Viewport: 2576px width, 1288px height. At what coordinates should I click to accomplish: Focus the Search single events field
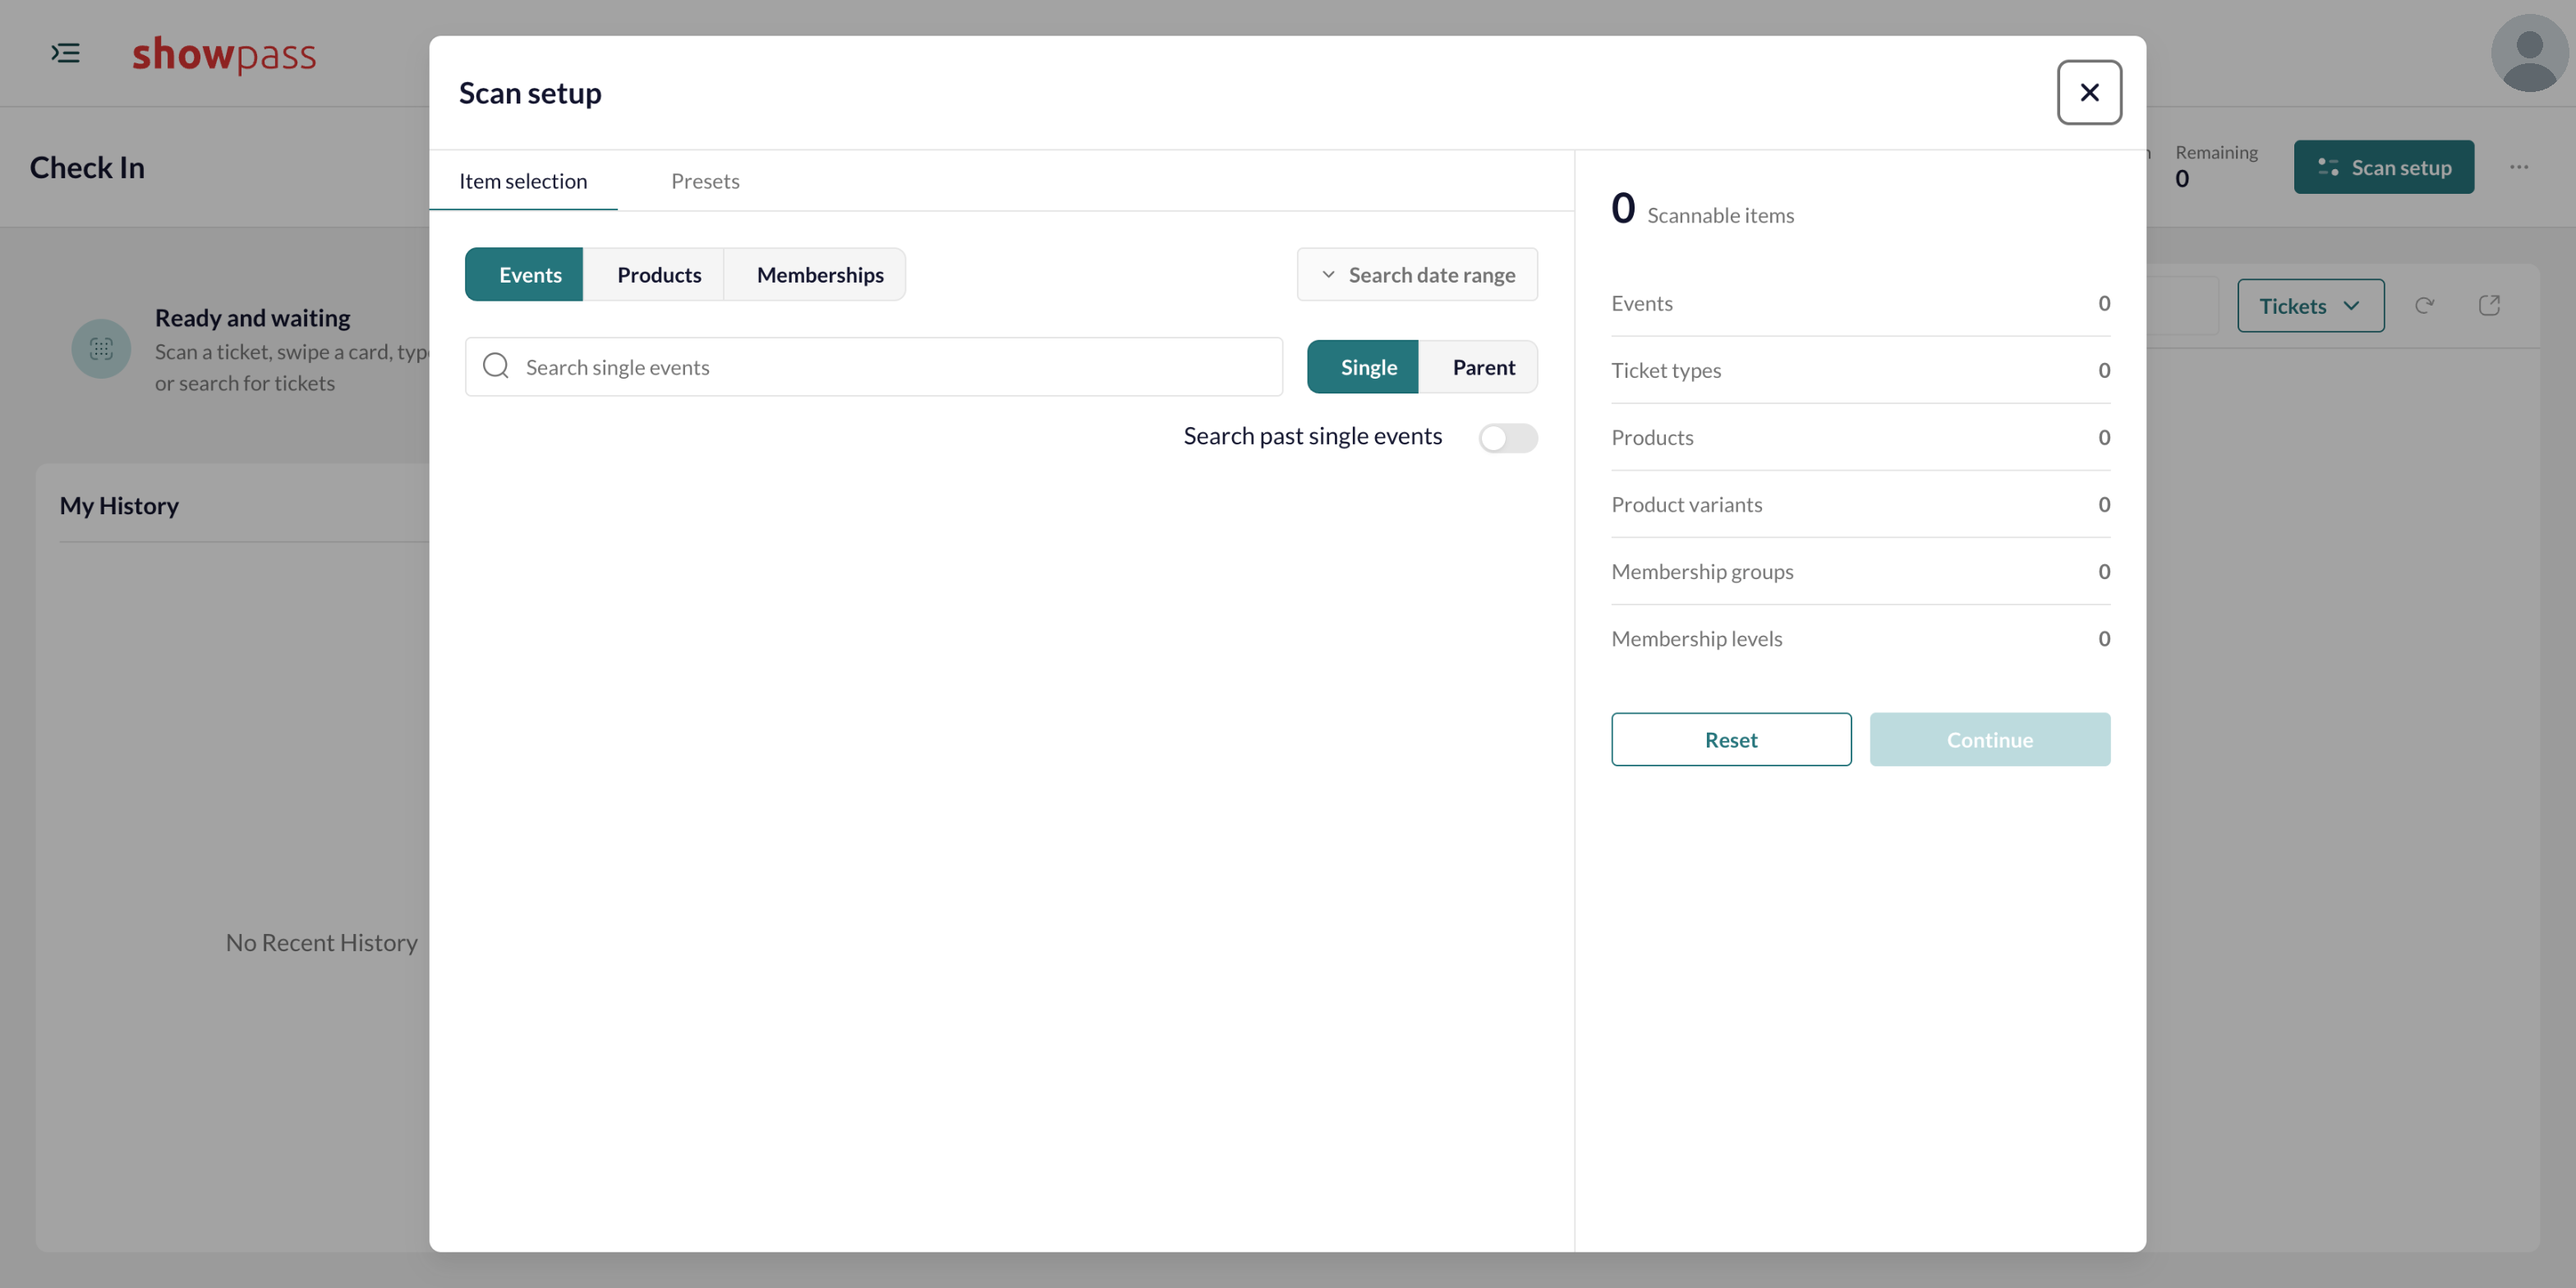click(x=874, y=366)
